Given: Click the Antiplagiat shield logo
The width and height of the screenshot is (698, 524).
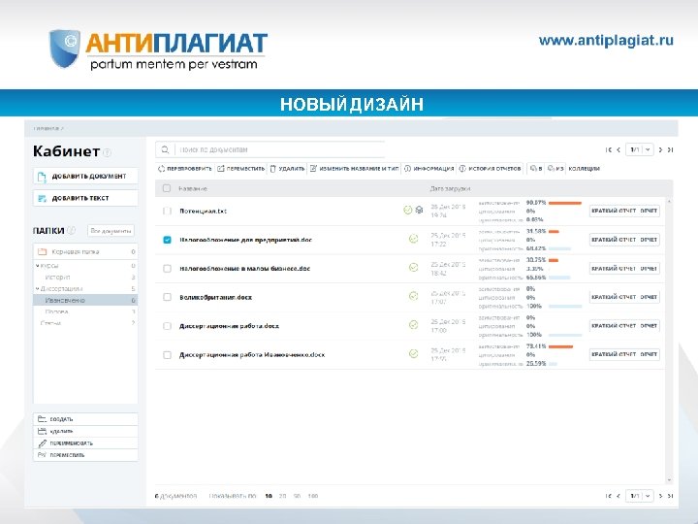Looking at the screenshot, I should (65, 49).
